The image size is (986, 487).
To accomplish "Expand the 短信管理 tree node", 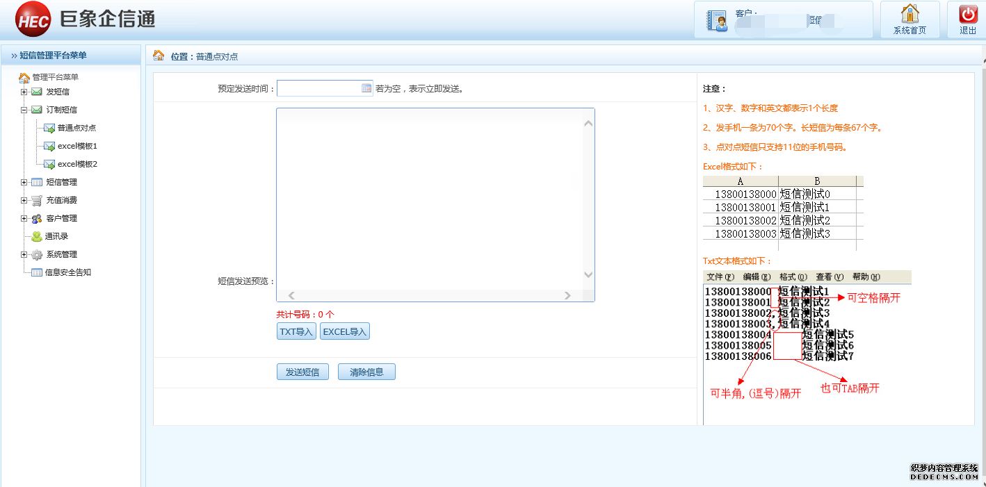I will (x=24, y=182).
